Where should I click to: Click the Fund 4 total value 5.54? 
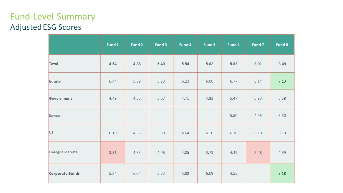coord(185,64)
